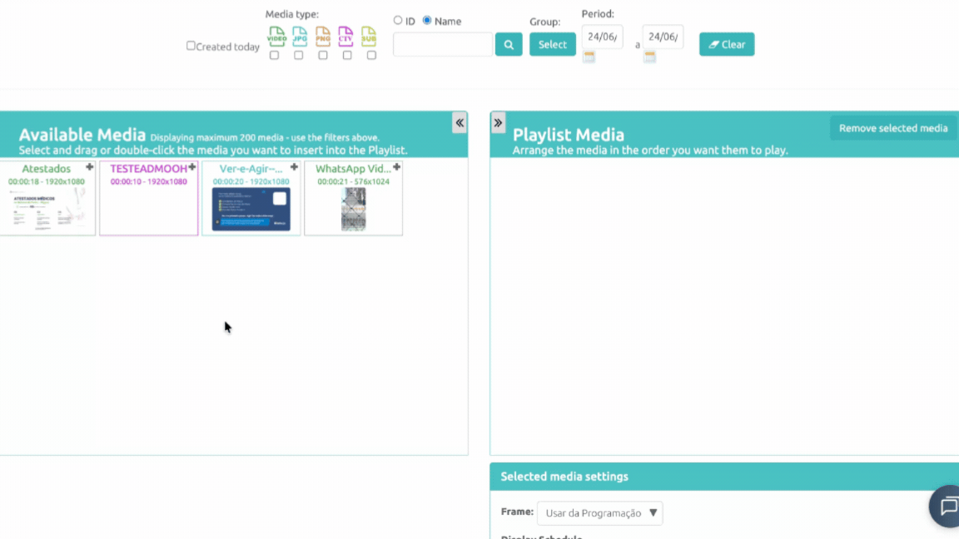Open the start date calendar icon
Image resolution: width=959 pixels, height=539 pixels.
tap(589, 57)
